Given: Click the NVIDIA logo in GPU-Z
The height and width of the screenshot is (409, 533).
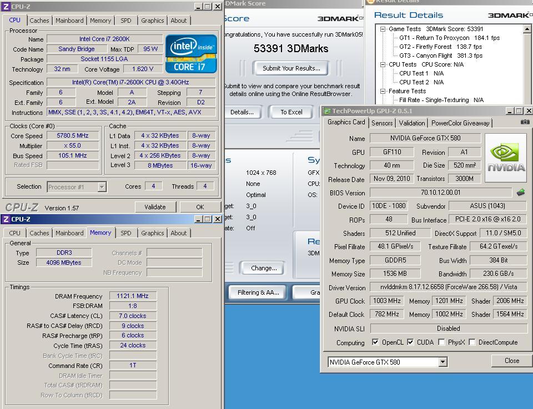Looking at the screenshot, I should pyautogui.click(x=506, y=158).
